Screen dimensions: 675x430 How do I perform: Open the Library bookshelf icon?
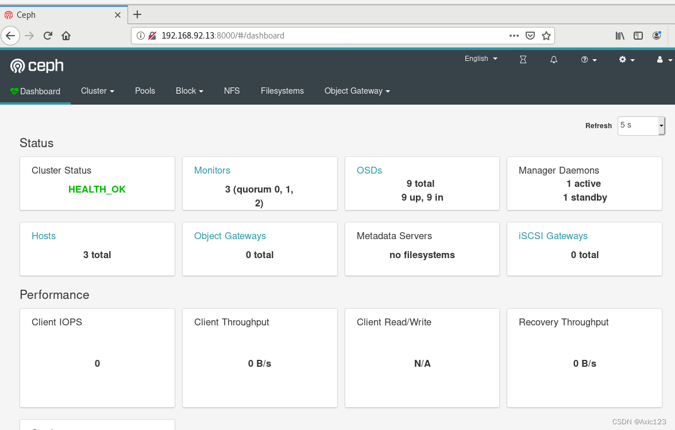[620, 36]
